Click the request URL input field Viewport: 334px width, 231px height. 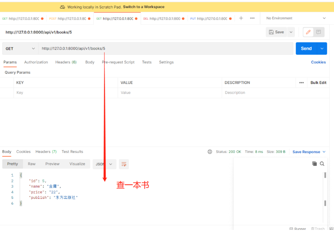point(166,49)
